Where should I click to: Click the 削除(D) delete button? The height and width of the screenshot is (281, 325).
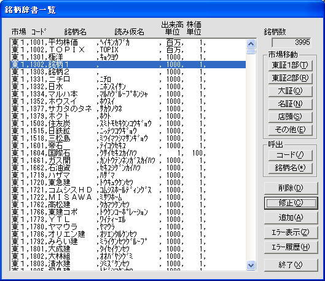(x=291, y=188)
